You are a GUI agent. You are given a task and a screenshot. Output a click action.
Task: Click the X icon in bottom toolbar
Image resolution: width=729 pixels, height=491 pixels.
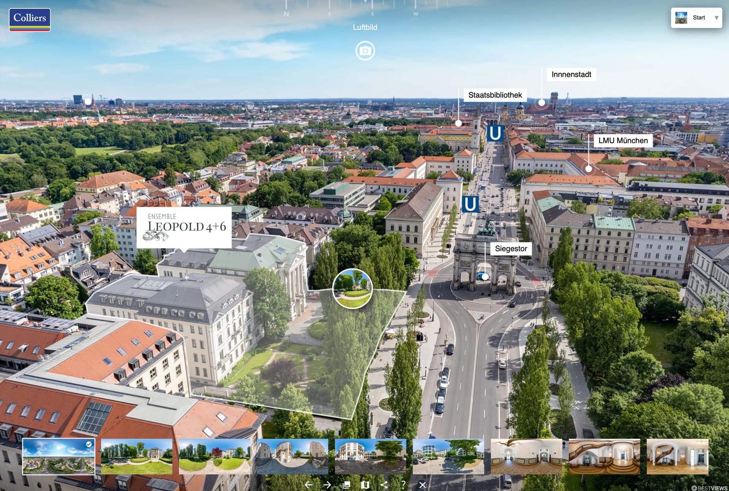click(x=422, y=485)
